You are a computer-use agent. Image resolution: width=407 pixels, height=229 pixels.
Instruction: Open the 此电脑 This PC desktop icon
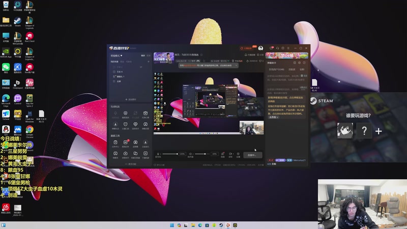point(6,37)
